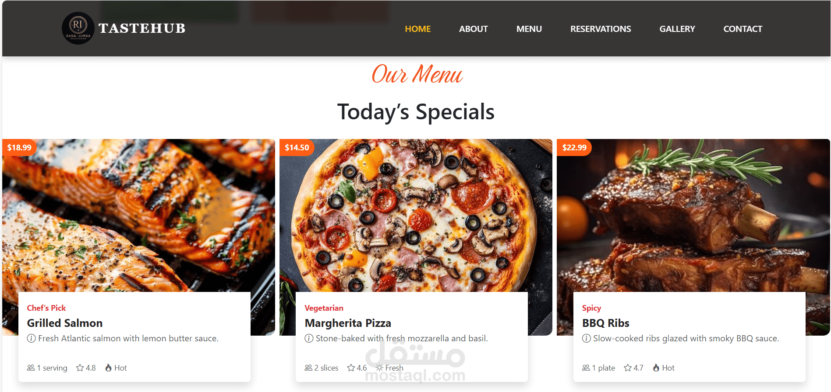Open the Contact page link

743,29
